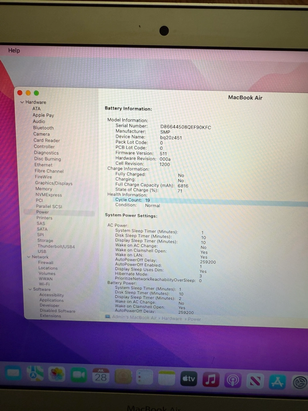Select Controller in the sidebar
Image resolution: width=308 pixels, height=411 pixels.
point(44,146)
